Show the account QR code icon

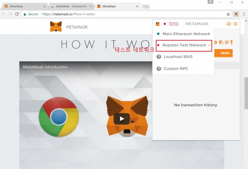click(x=227, y=42)
